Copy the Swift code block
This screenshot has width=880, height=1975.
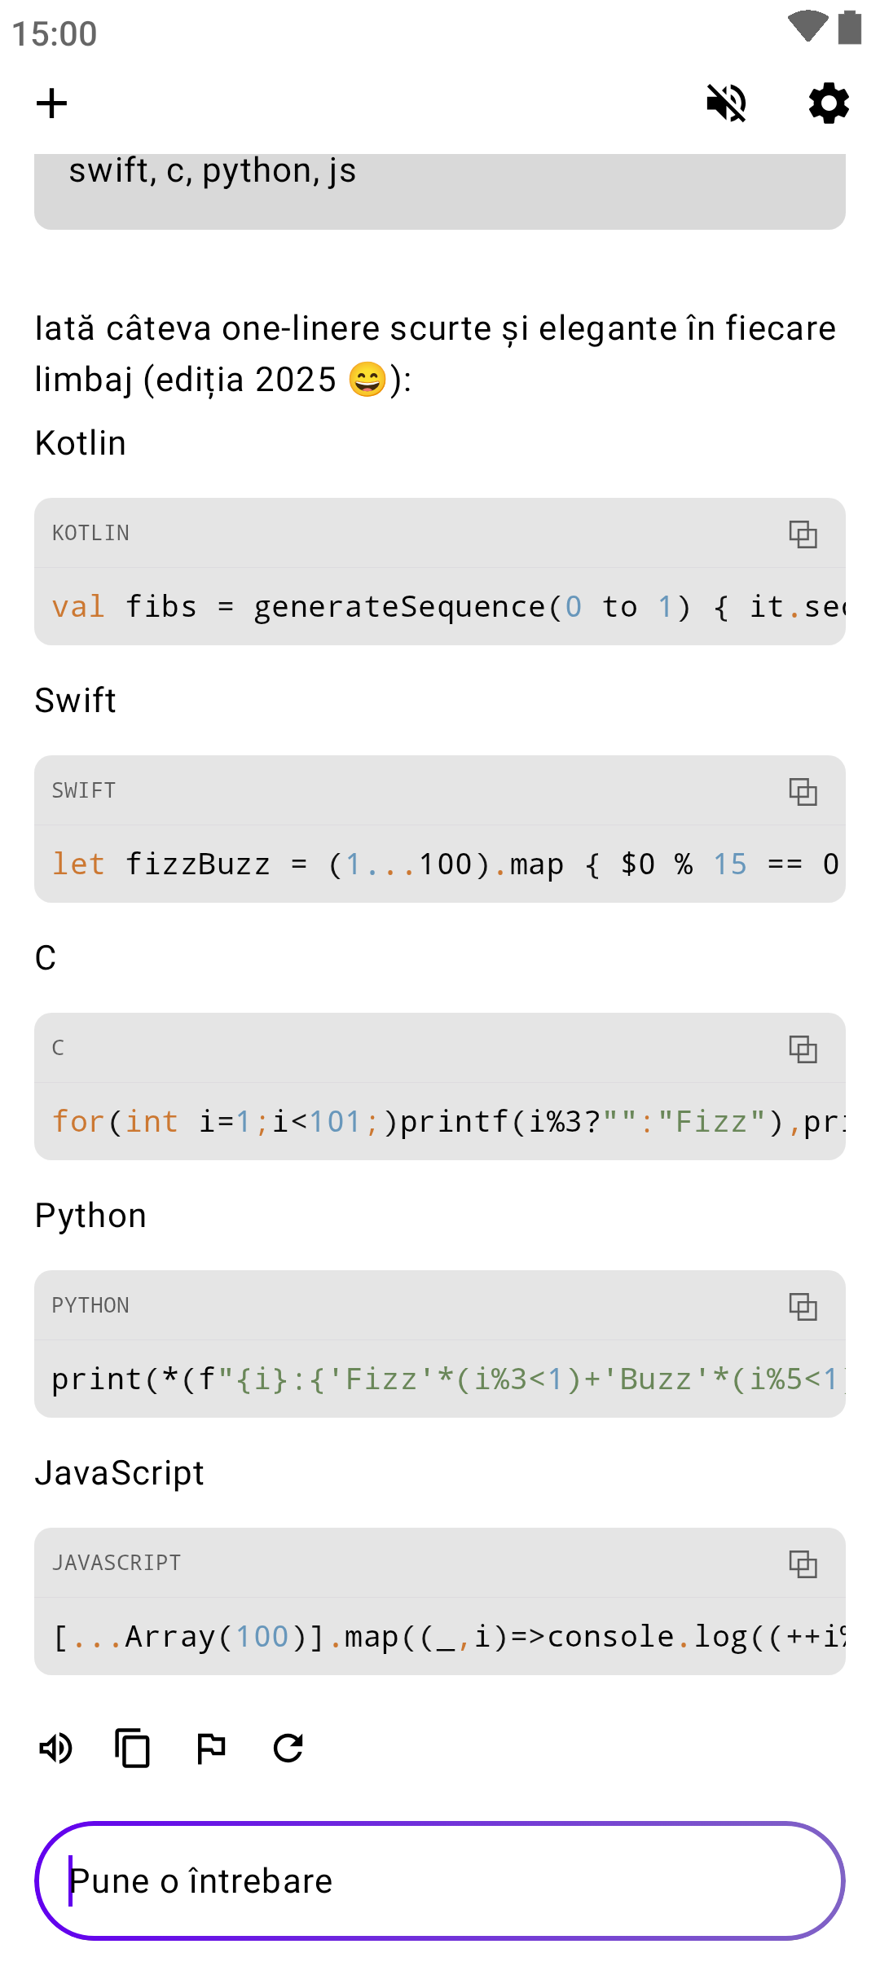pos(803,791)
